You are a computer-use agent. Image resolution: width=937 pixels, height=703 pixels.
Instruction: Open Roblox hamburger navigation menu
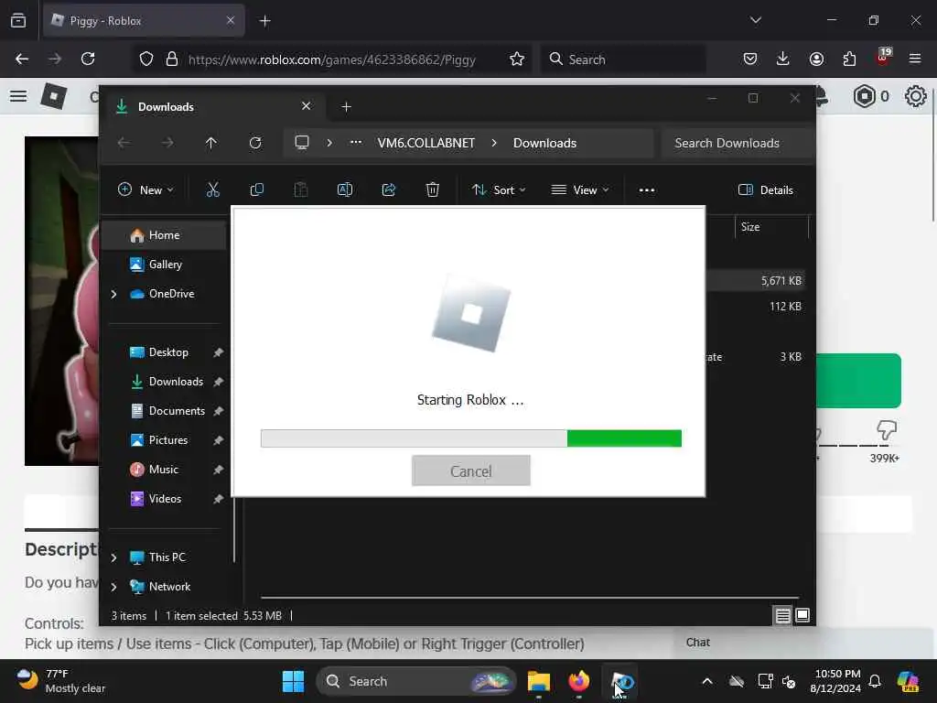[x=18, y=95]
